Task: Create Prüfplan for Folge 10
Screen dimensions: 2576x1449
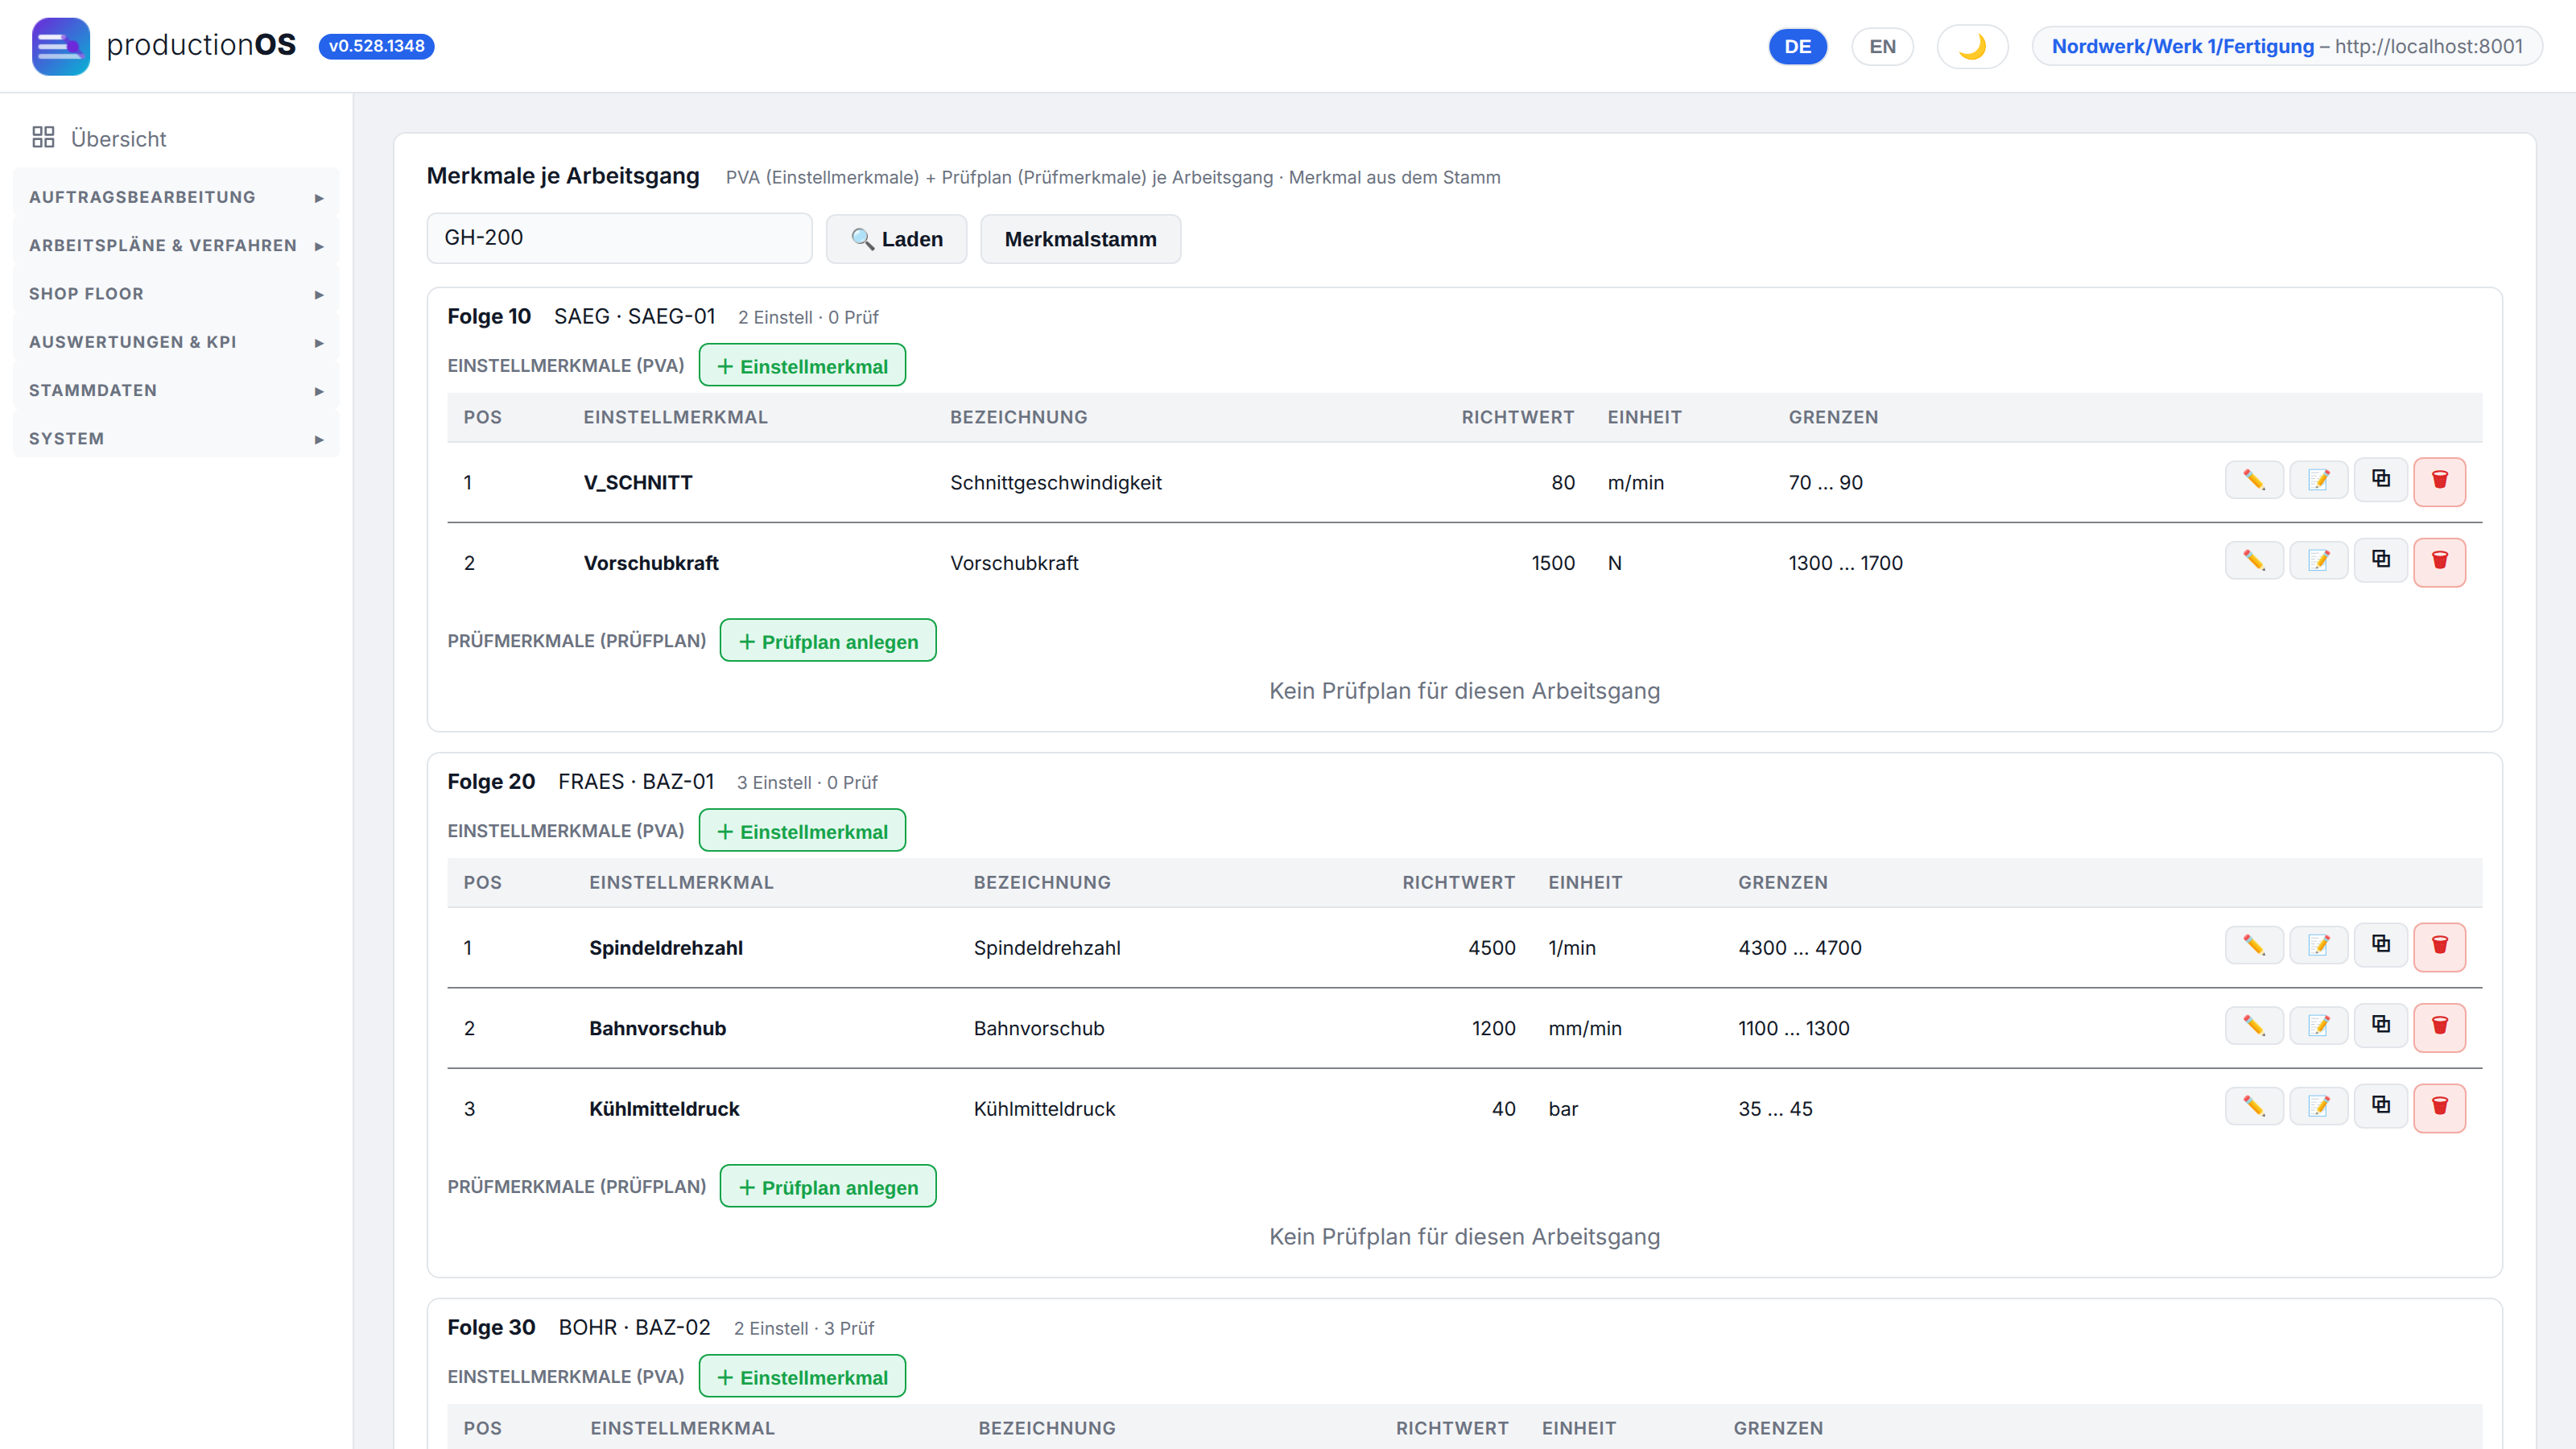Action: [828, 641]
